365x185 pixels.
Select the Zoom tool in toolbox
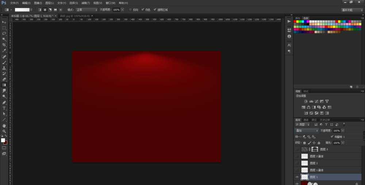pos(4,131)
